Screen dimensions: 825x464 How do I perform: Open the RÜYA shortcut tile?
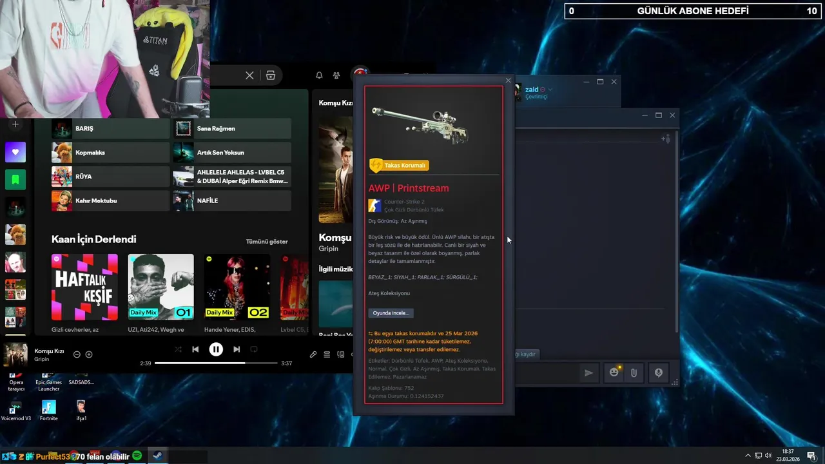(111, 177)
